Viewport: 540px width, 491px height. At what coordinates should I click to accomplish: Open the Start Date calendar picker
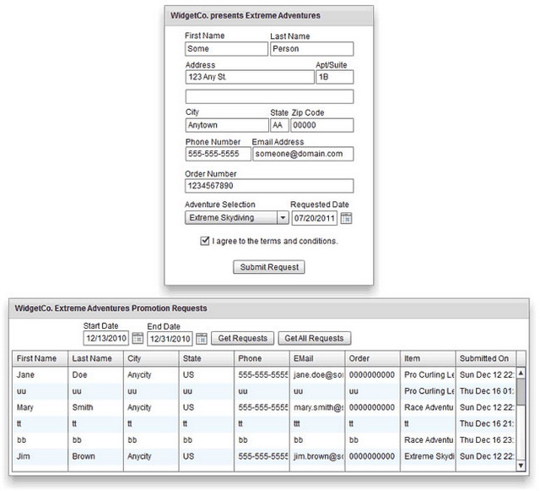(x=138, y=338)
